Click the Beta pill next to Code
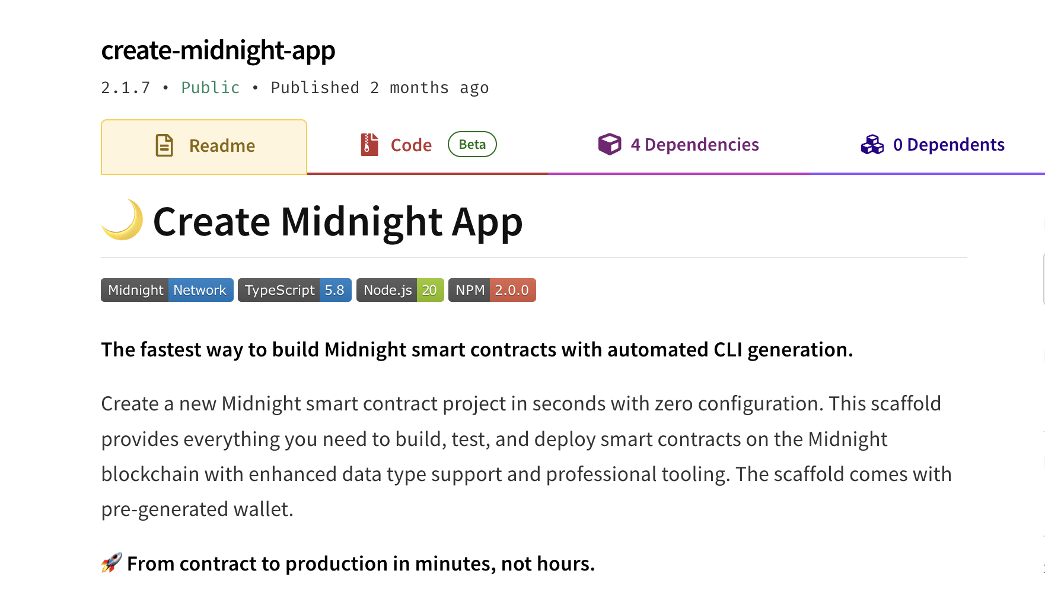This screenshot has height=599, width=1045. [472, 144]
